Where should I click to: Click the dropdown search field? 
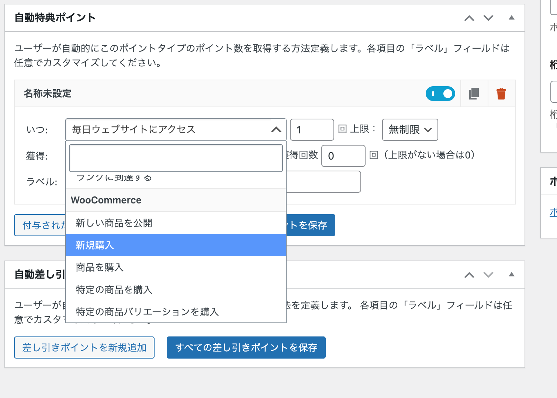(176, 158)
